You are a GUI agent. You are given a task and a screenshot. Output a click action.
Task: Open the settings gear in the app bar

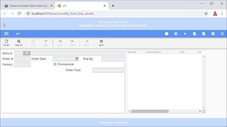[213, 34]
